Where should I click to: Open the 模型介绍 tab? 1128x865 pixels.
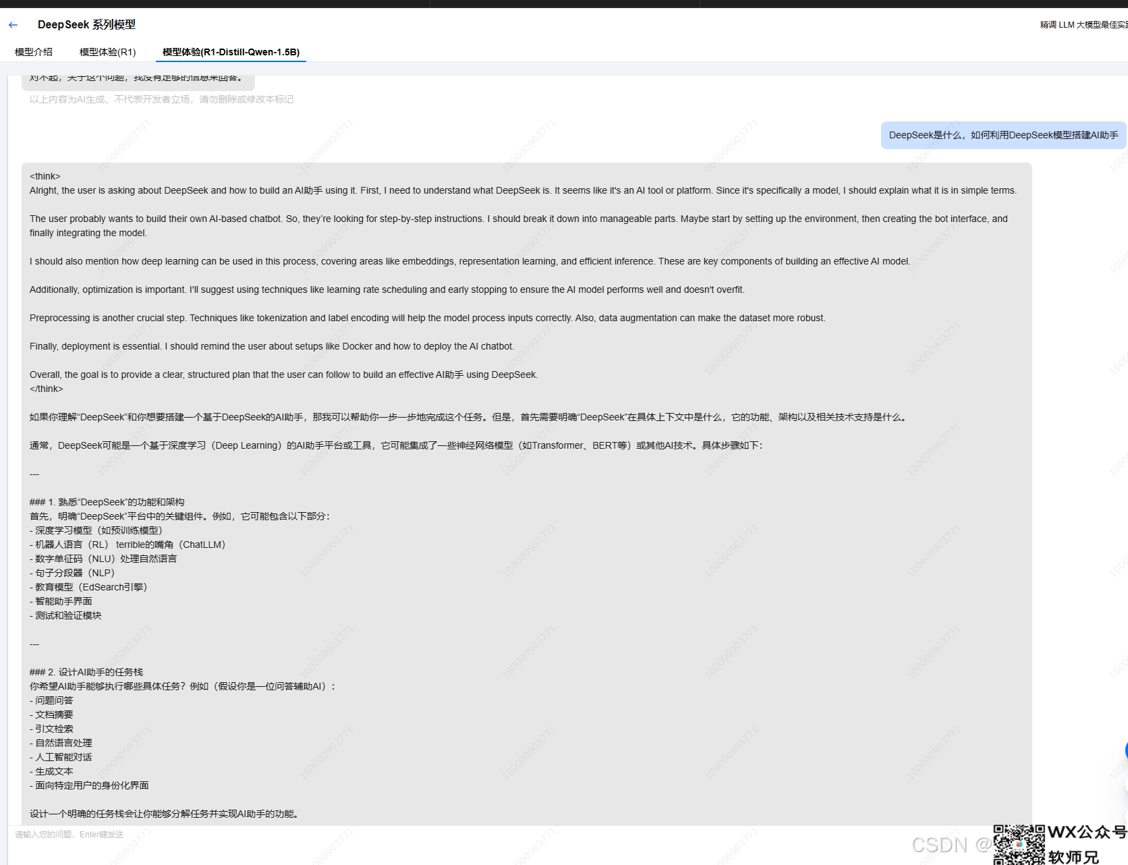point(34,52)
